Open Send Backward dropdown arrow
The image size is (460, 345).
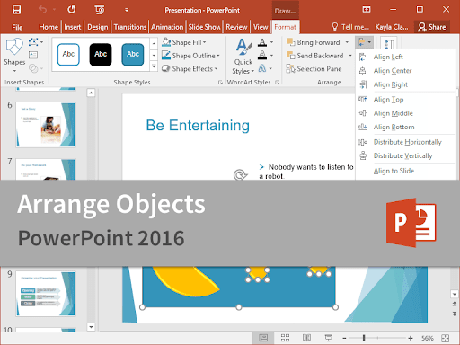tap(350, 56)
